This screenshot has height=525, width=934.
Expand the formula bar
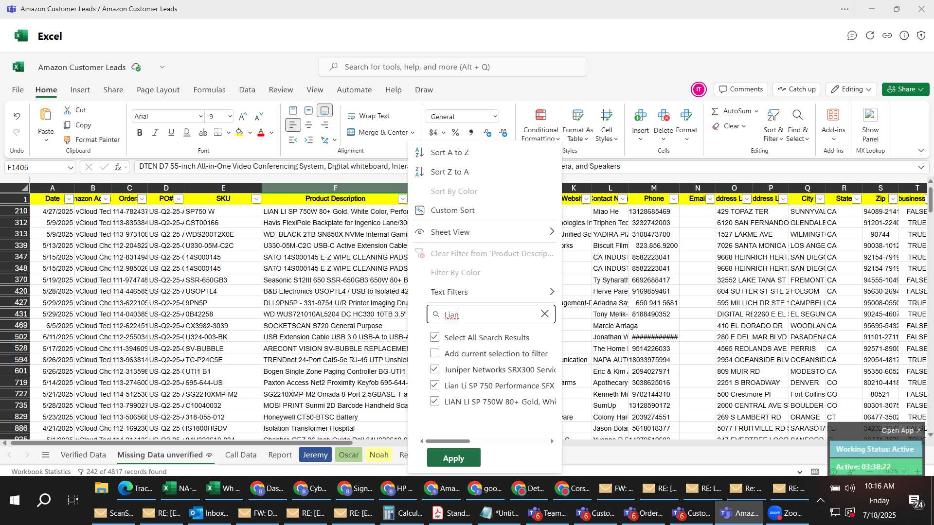pos(921,167)
